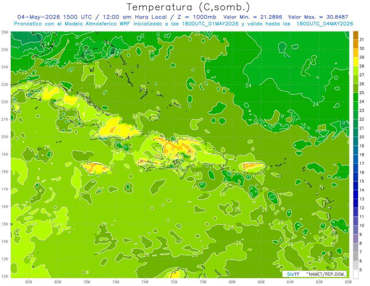Click the 60W longitude axis label
This screenshot has width=370, height=286.
(348, 282)
